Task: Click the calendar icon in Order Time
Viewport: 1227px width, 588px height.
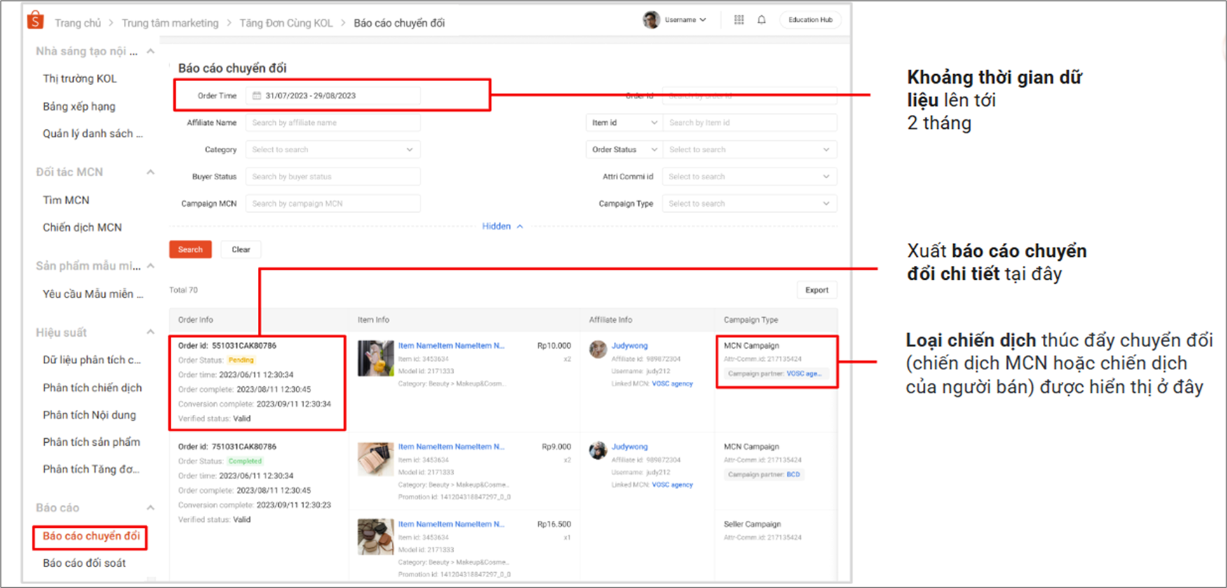Action: (257, 96)
